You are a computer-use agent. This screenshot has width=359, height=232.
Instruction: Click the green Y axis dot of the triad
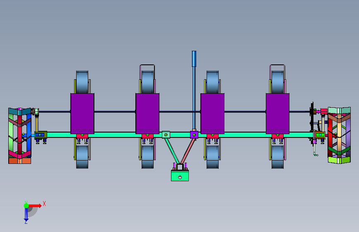click(26, 206)
